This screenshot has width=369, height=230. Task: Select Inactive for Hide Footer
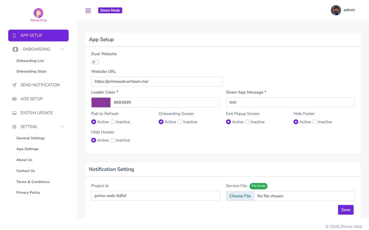(314, 122)
